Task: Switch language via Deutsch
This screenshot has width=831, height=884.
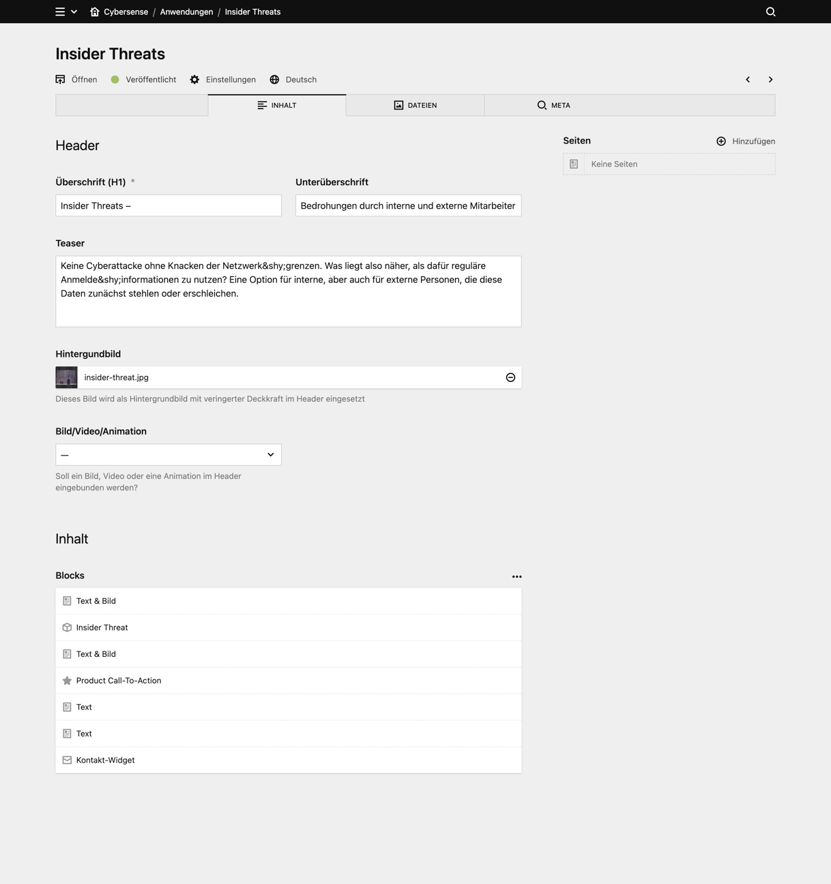Action: coord(301,80)
